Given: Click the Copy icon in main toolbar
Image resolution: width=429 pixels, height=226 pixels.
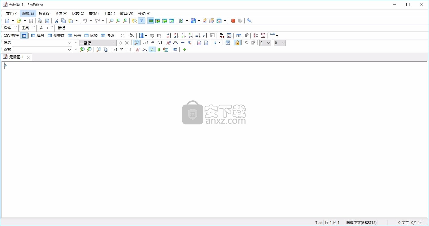Looking at the screenshot, I should 63,21.
